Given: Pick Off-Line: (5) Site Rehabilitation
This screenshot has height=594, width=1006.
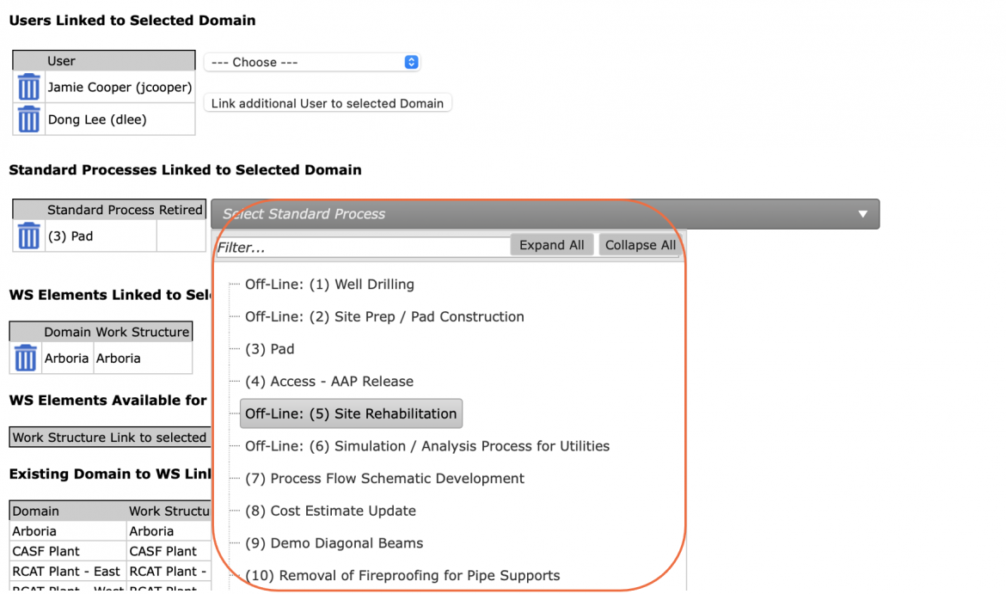Looking at the screenshot, I should [351, 413].
